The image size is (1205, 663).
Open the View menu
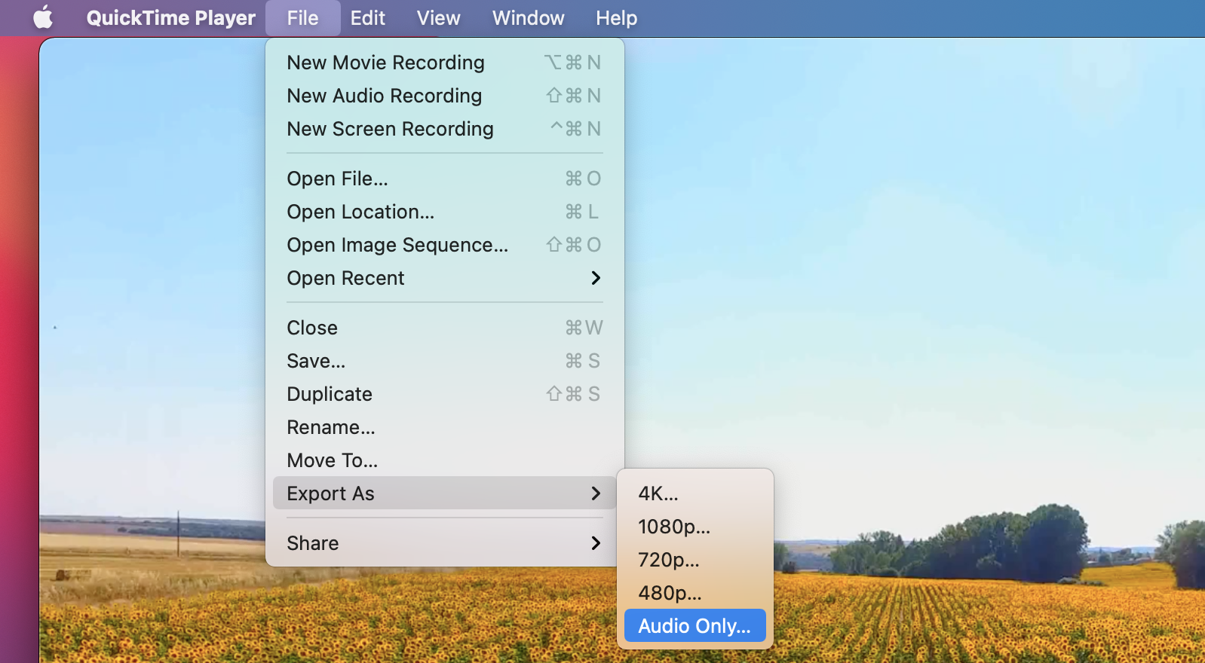tap(438, 17)
